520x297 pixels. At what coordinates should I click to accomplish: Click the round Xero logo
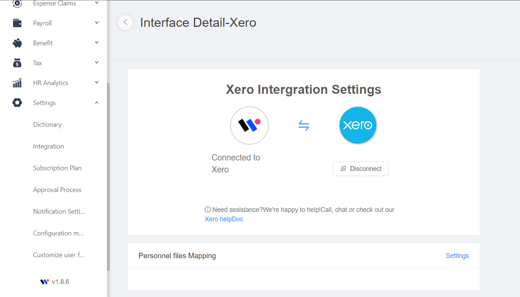click(358, 125)
